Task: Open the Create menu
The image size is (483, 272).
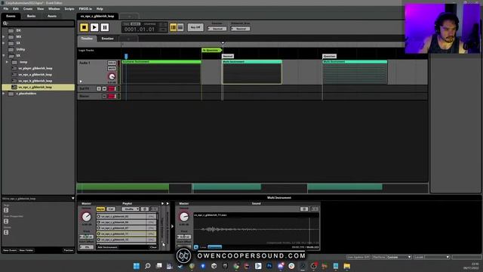Action: pyautogui.click(x=28, y=9)
